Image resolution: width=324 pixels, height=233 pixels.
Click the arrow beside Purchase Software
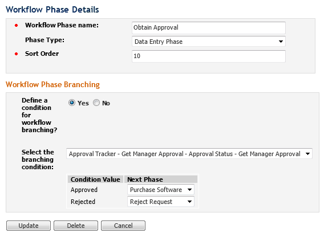tap(189, 190)
